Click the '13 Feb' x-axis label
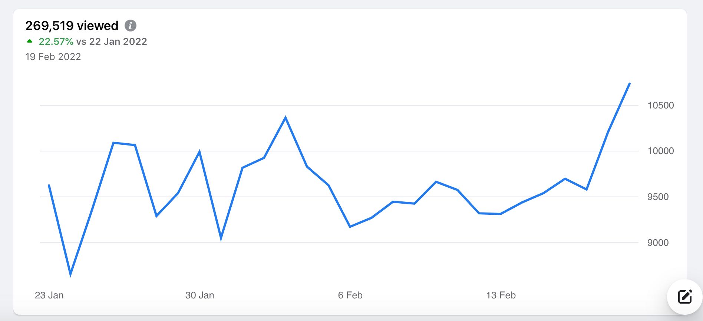The width and height of the screenshot is (703, 321). [501, 295]
